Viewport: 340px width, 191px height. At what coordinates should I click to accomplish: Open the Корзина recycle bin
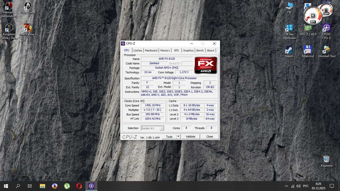(x=326, y=161)
